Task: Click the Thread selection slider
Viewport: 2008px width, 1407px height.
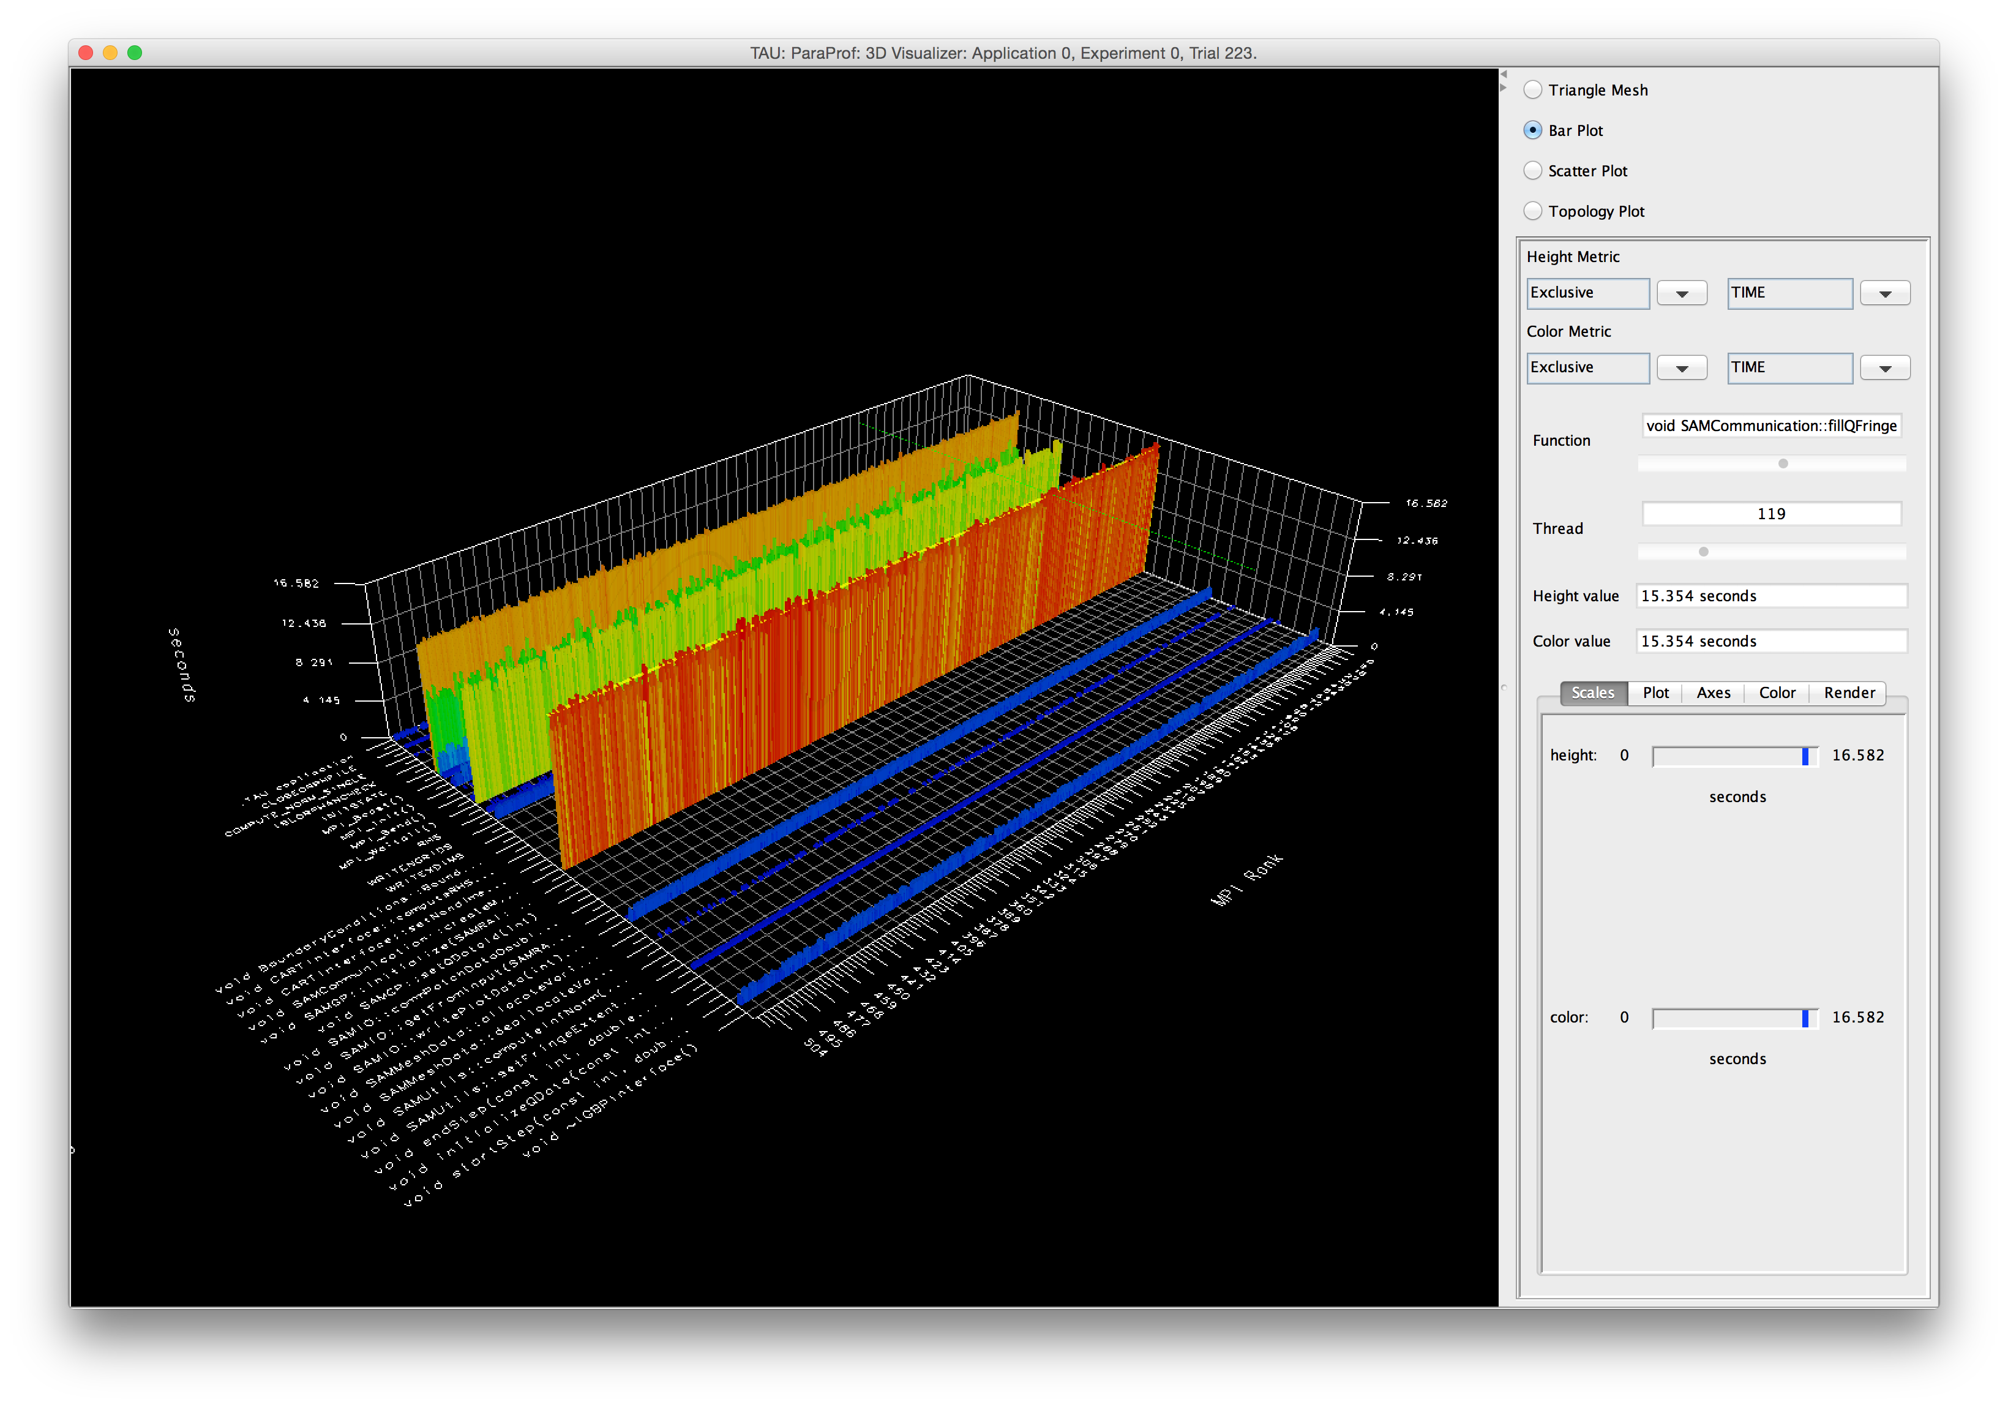Action: pyautogui.click(x=1772, y=552)
